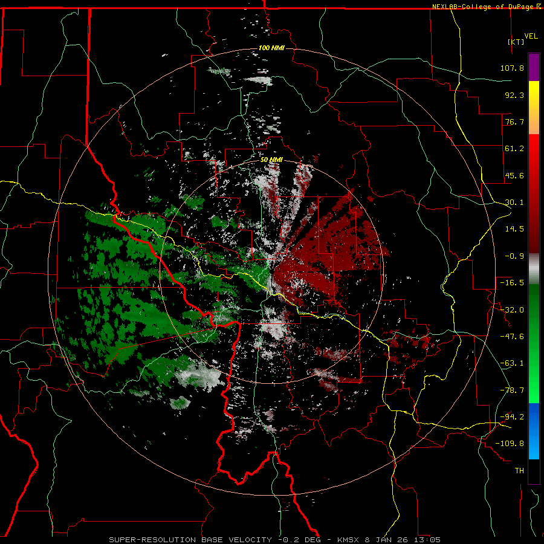Image resolution: width=544 pixels, height=544 pixels.
Task: Pick the yellow-orange segment of the color bar
Action: point(534,108)
